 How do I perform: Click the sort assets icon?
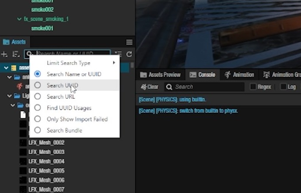click(16, 54)
